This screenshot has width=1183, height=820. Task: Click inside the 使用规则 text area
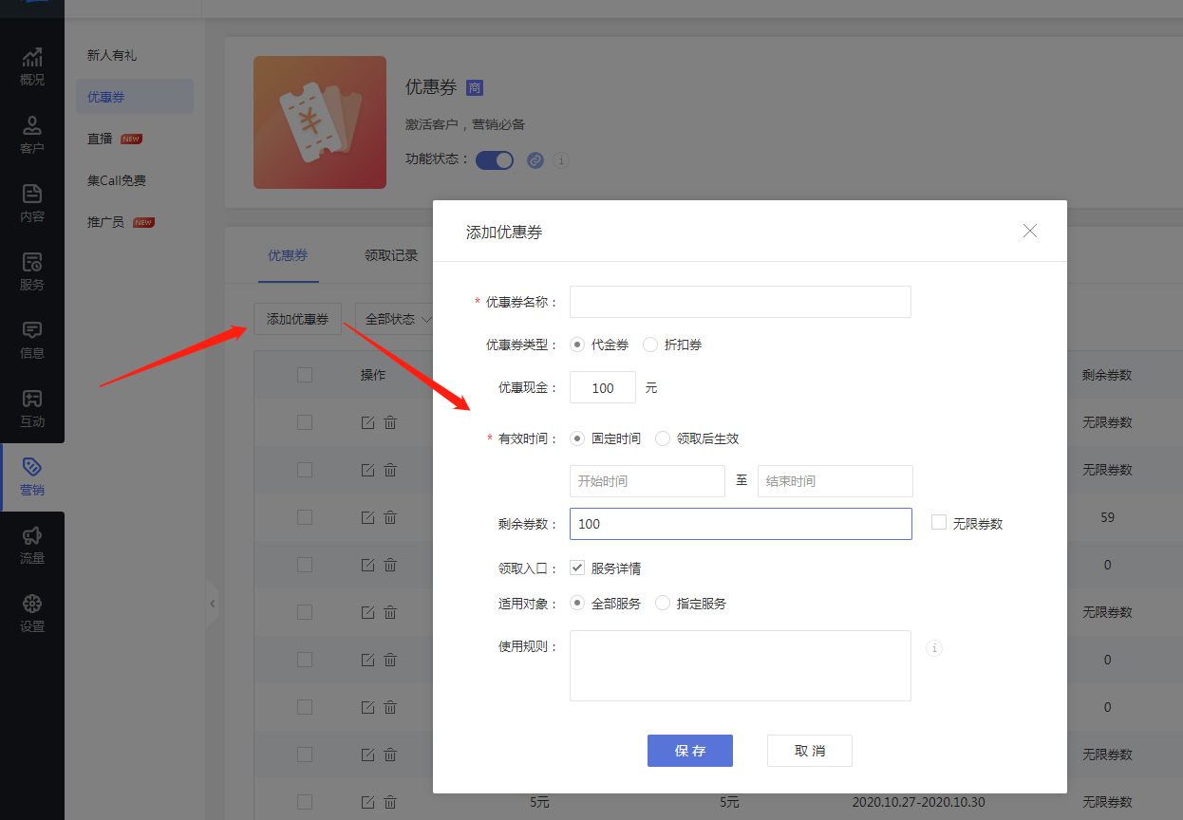click(741, 665)
